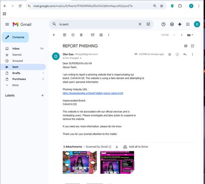This screenshot has width=205, height=184.
Task: Toggle Gmail main menu hamburger
Action: [x=7, y=24]
